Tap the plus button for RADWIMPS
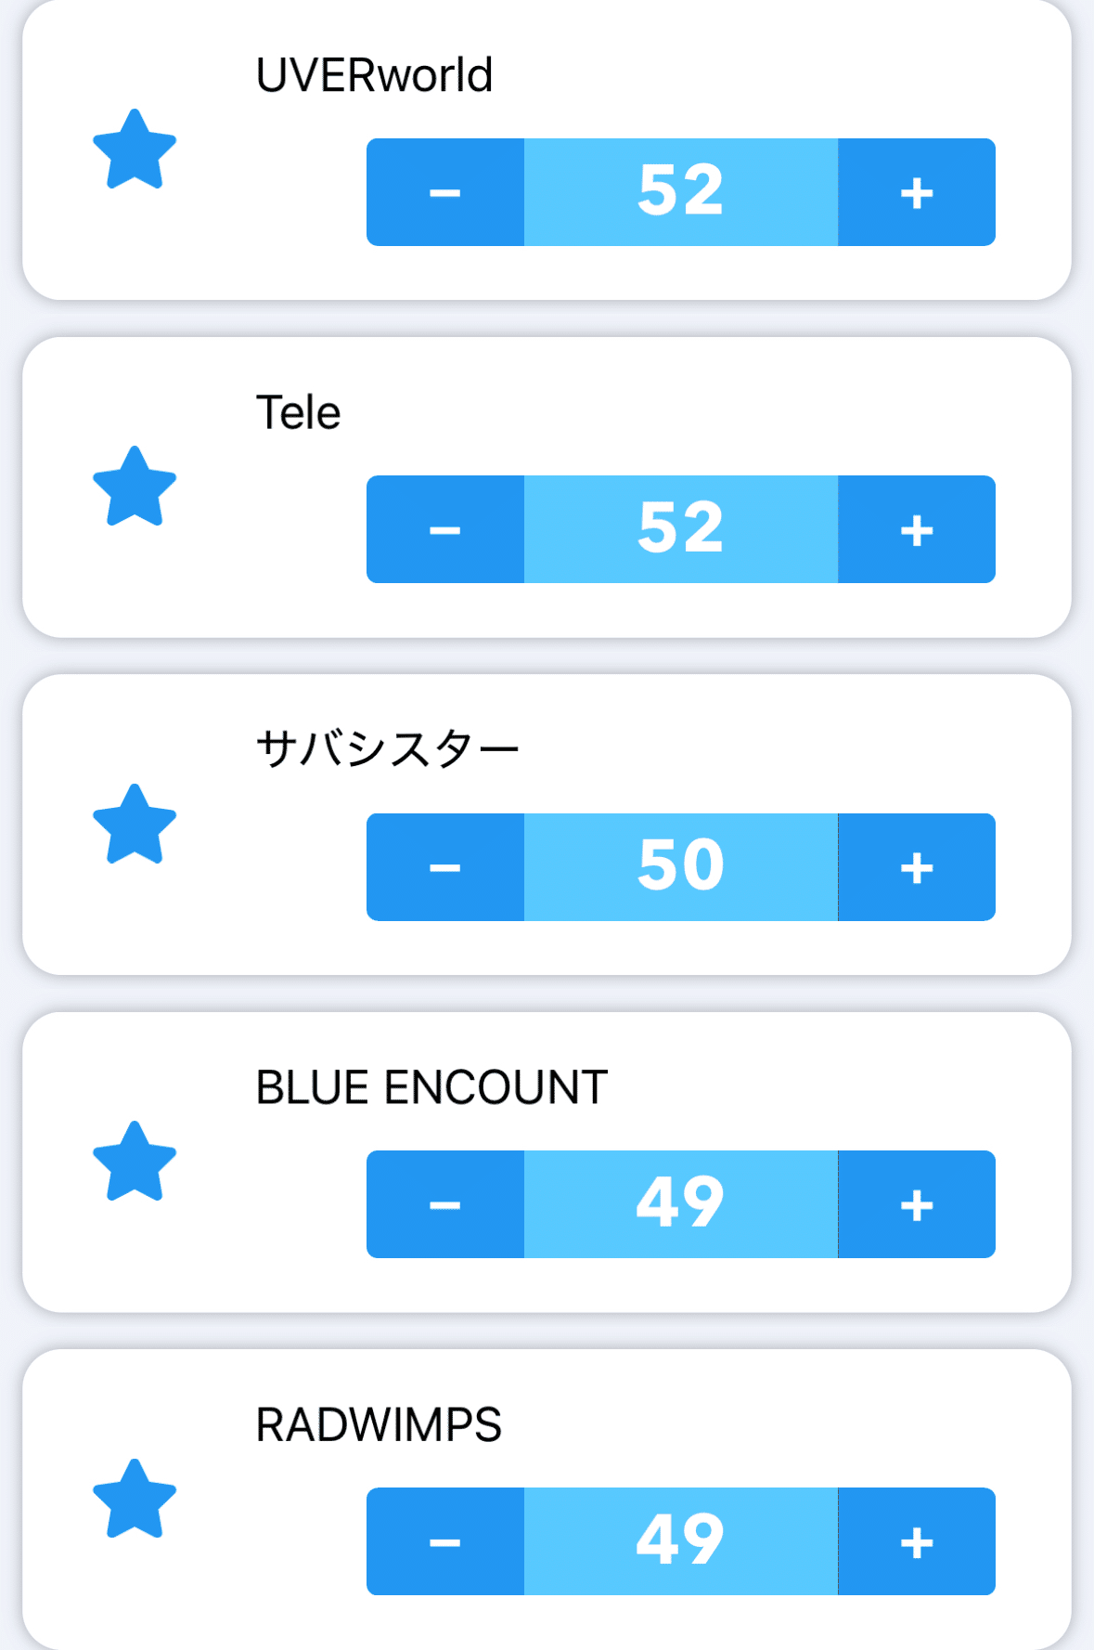1094x1650 pixels. 917,1541
